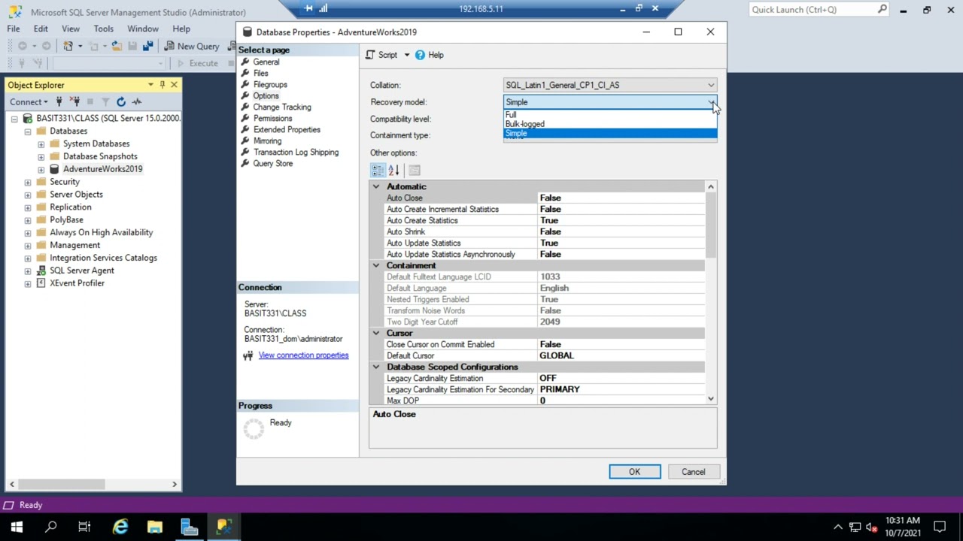Select Simple in the recovery model list
The image size is (963, 541).
(610, 134)
